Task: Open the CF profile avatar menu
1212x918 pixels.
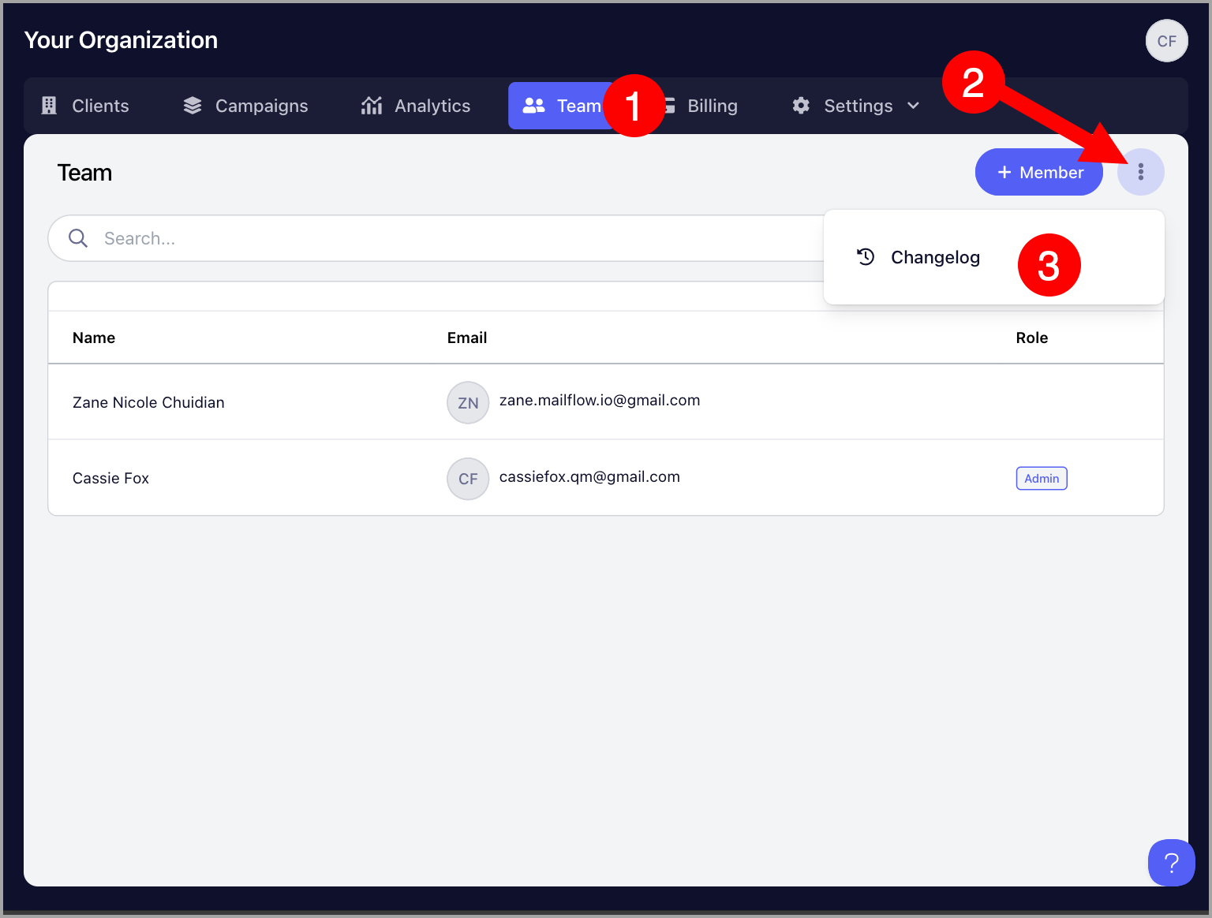Action: [x=1166, y=41]
